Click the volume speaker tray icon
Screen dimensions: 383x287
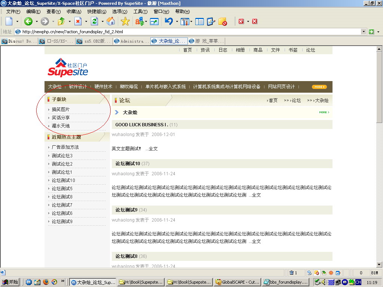(324, 282)
